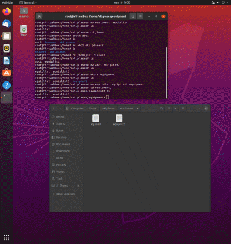Open the volume icon in top bar
The image size is (231, 244).
218,2
